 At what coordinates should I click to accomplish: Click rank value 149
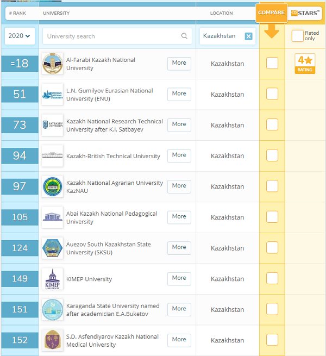[x=20, y=279]
